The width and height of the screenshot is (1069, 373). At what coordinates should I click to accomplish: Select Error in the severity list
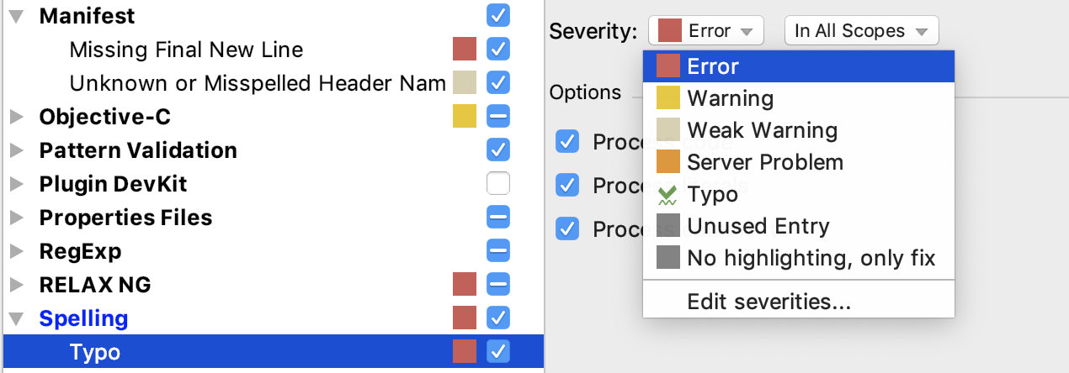point(712,66)
